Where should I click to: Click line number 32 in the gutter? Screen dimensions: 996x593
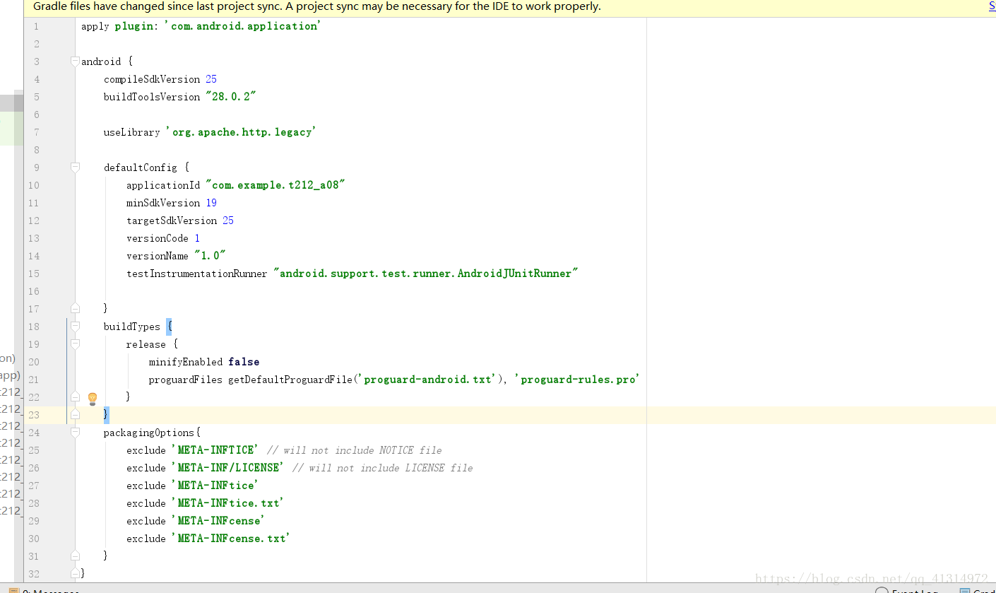click(34, 574)
